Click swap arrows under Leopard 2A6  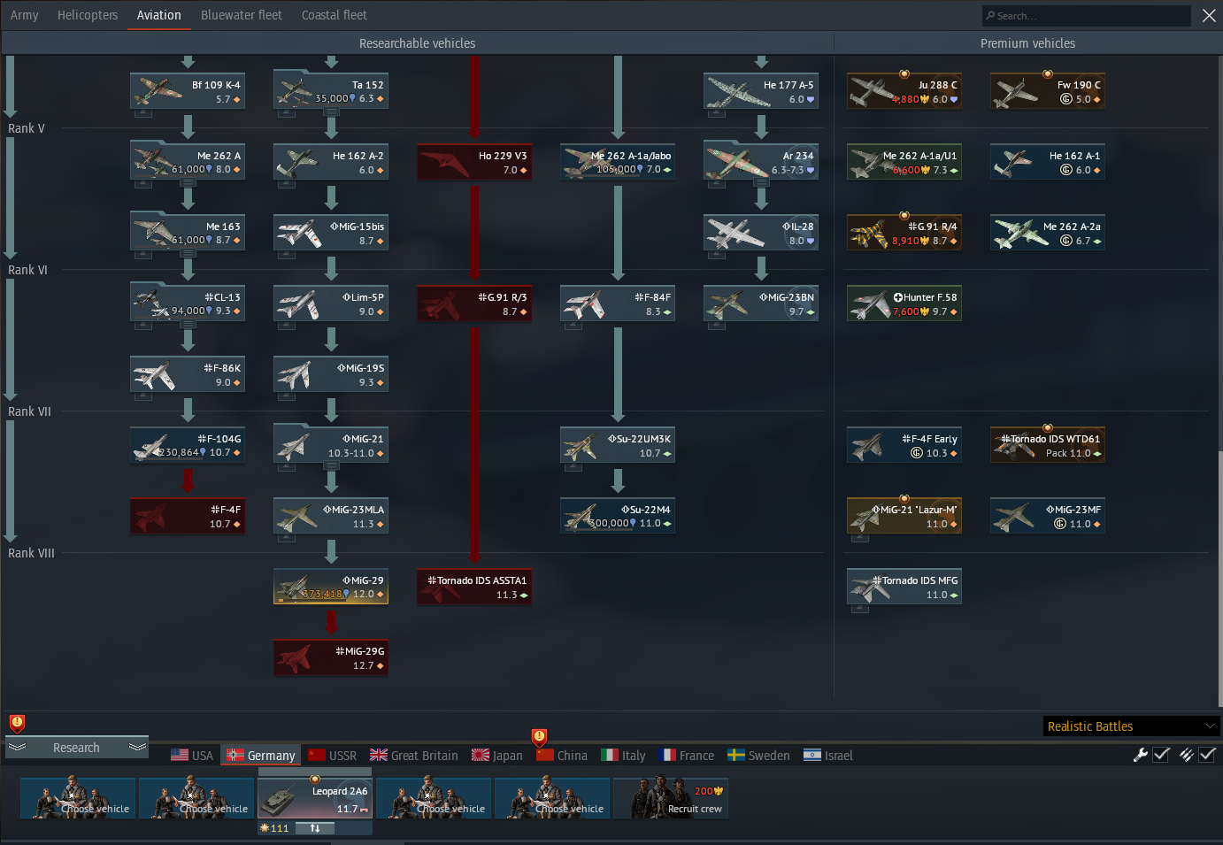pos(315,828)
